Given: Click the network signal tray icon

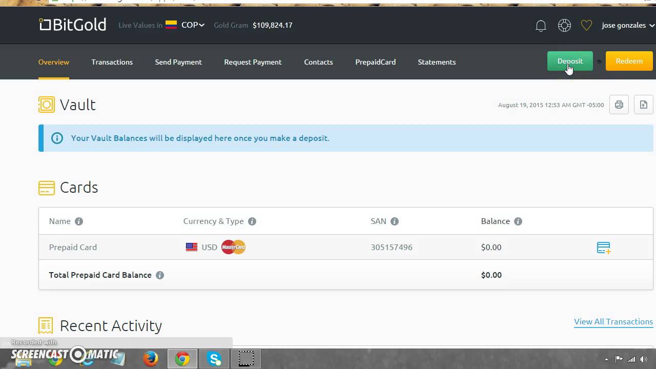Looking at the screenshot, I should [631, 359].
